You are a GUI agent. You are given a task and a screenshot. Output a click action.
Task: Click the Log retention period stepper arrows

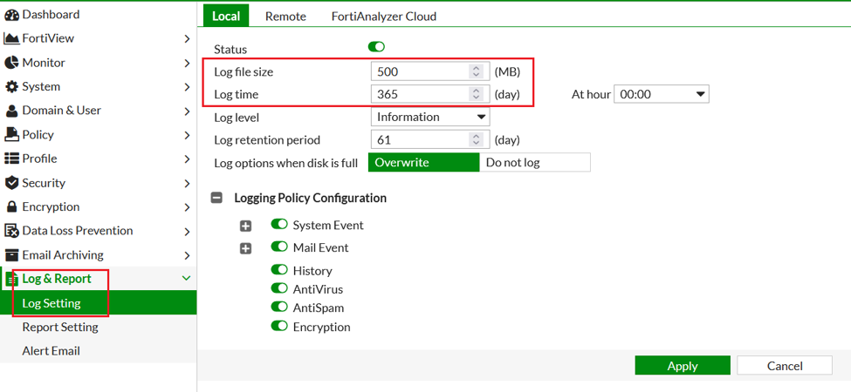click(x=476, y=139)
